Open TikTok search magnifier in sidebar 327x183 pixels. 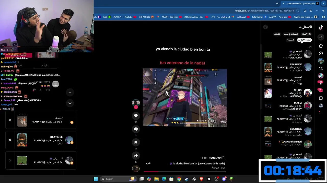click(321, 37)
